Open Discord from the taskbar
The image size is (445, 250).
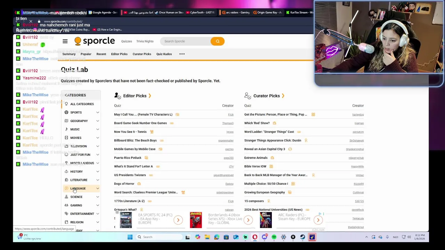click(x=265, y=237)
